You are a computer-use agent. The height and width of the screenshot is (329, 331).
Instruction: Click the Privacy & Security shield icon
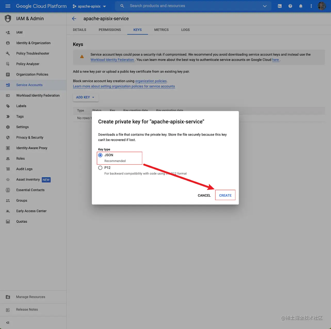coord(8,138)
